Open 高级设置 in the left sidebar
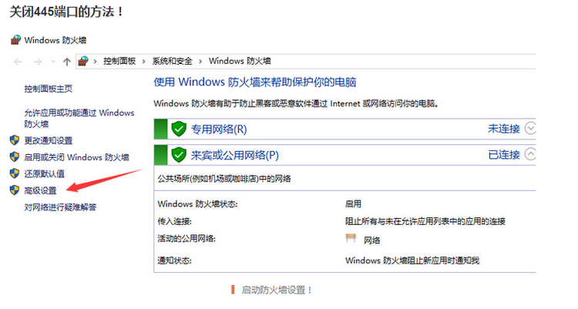The height and width of the screenshot is (309, 578). (40, 190)
